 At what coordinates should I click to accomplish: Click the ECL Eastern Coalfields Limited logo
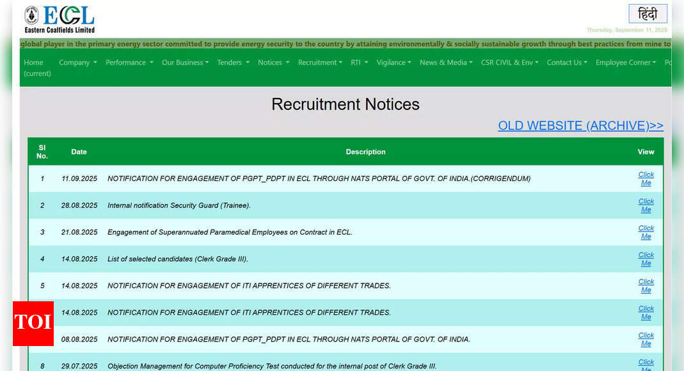pyautogui.click(x=60, y=20)
